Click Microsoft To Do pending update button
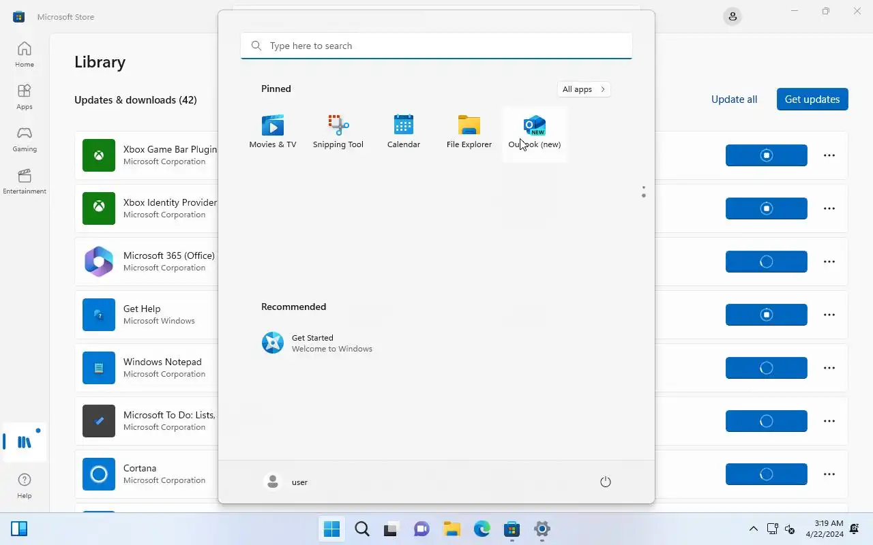The image size is (873, 545). click(x=767, y=421)
